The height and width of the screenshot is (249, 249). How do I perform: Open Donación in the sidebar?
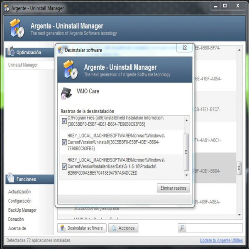click(16, 219)
